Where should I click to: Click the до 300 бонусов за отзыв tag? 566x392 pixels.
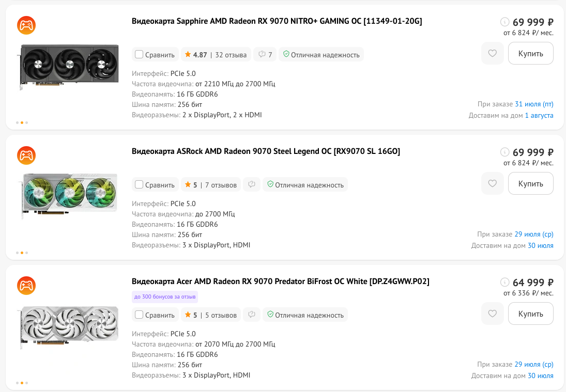tap(165, 297)
